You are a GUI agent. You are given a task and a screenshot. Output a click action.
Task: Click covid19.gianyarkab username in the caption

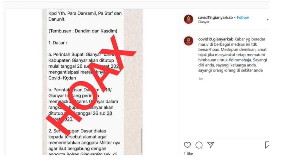point(216,39)
